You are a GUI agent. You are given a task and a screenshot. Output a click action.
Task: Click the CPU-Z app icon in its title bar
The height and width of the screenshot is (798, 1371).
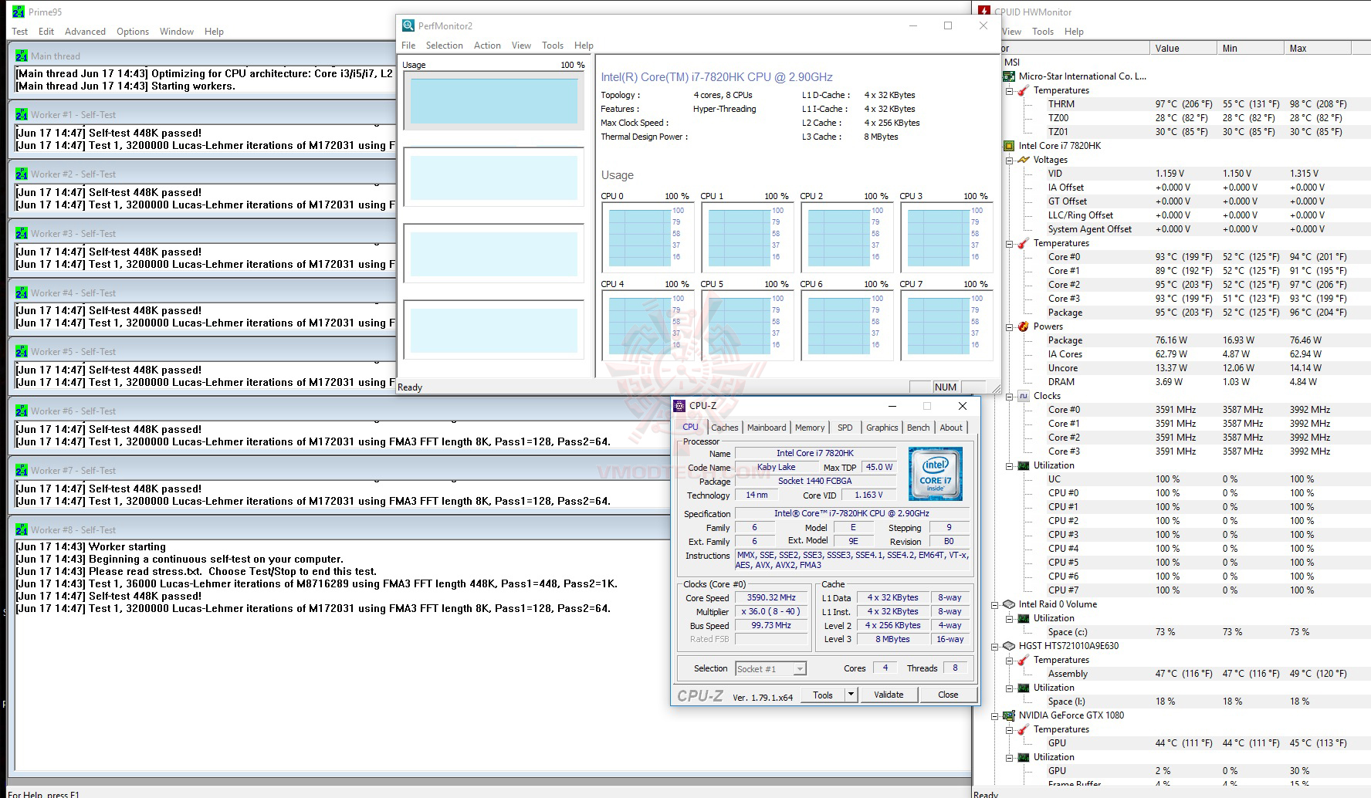679,405
